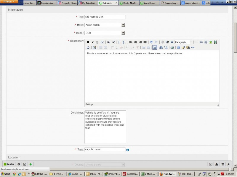The image size is (237, 177).
Task: Apply underline formatting in the editor
Action: click(97, 42)
